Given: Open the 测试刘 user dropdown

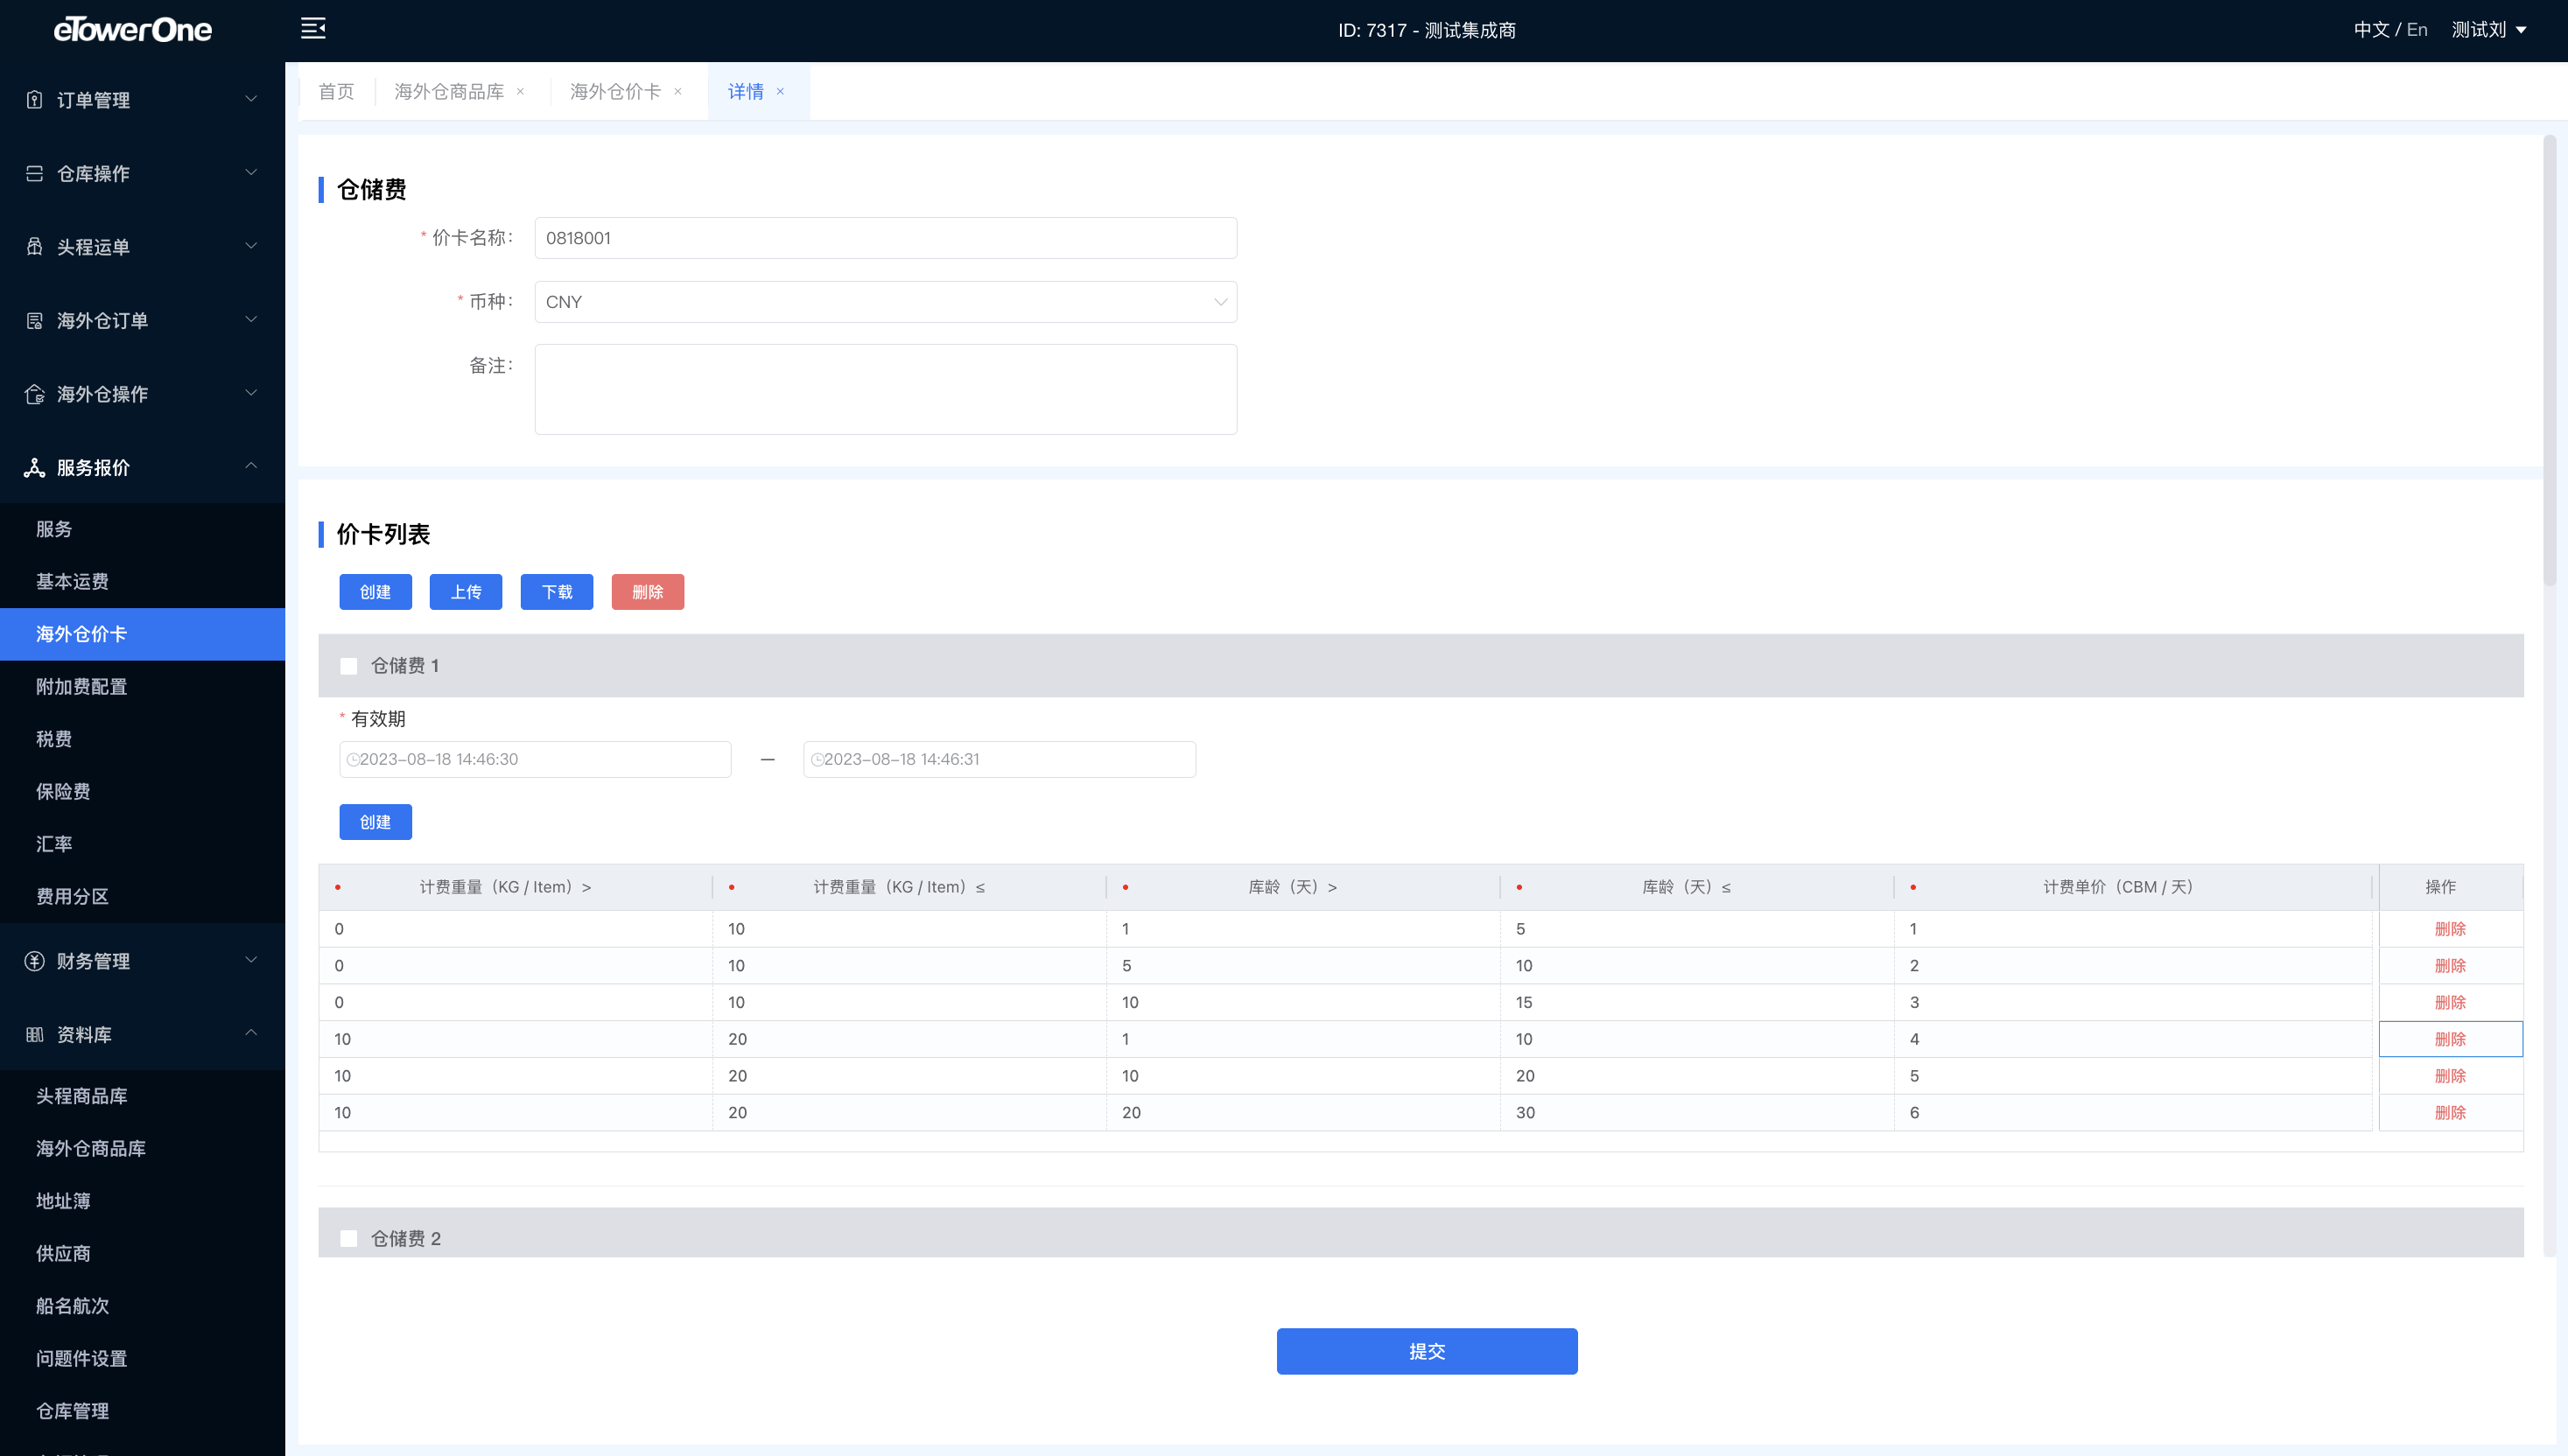Looking at the screenshot, I should pyautogui.click(x=2488, y=29).
